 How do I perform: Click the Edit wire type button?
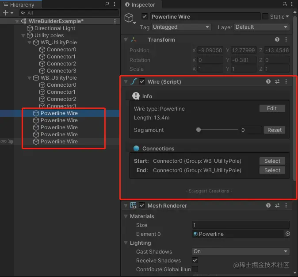tap(272, 108)
